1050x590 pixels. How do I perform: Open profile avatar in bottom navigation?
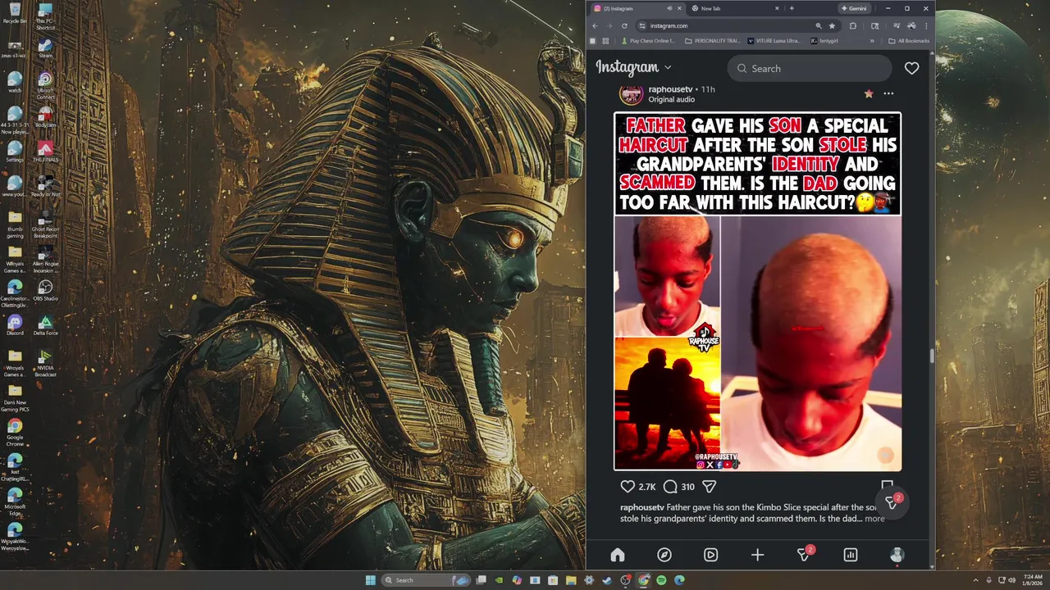897,555
